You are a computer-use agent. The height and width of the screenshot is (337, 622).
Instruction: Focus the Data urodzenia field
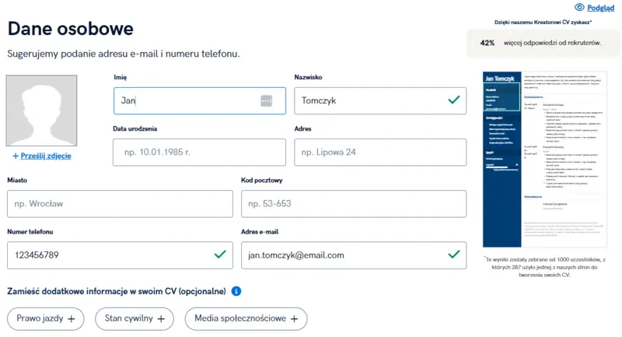(199, 153)
